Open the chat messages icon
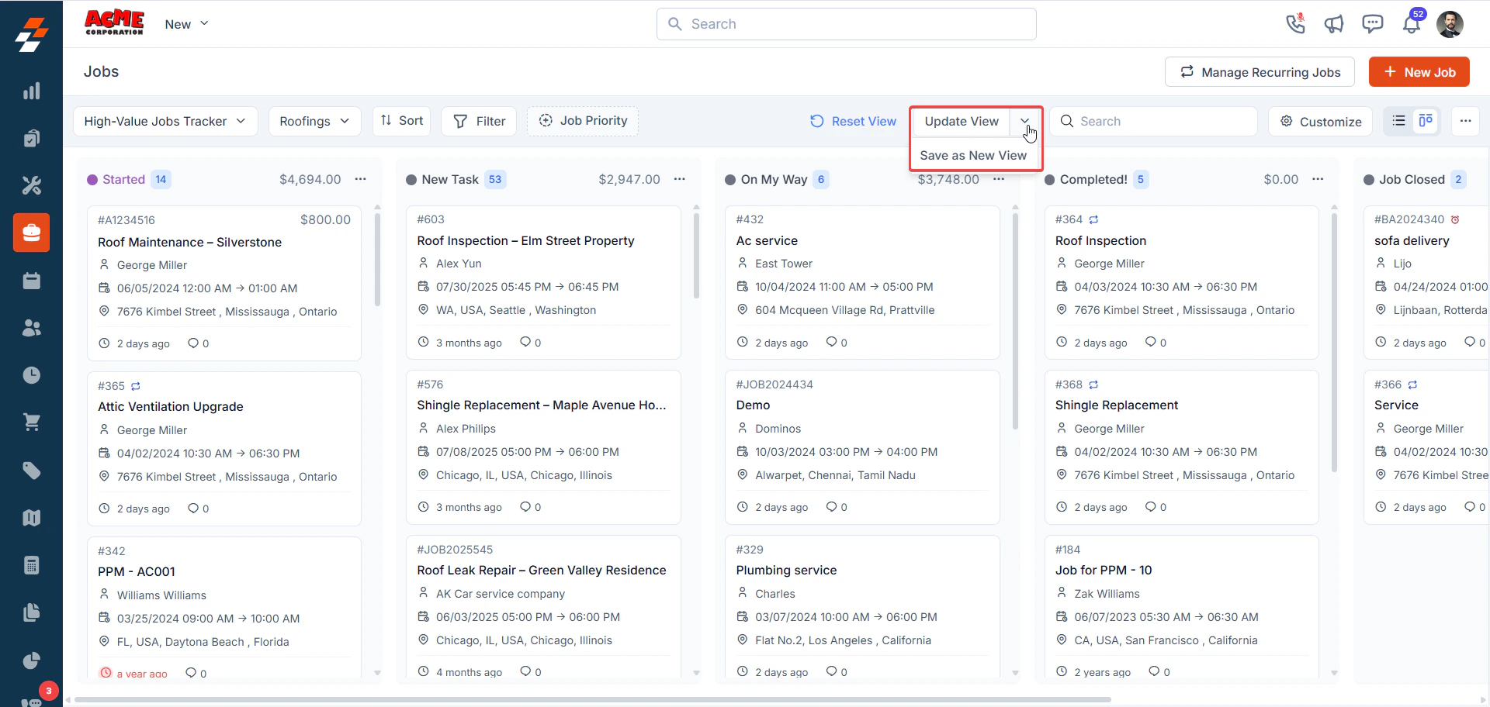Image resolution: width=1490 pixels, height=707 pixels. click(1373, 24)
